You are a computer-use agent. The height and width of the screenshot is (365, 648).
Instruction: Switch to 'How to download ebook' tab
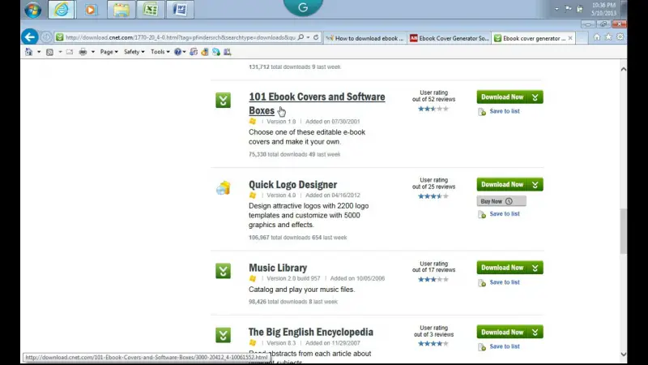(x=365, y=38)
